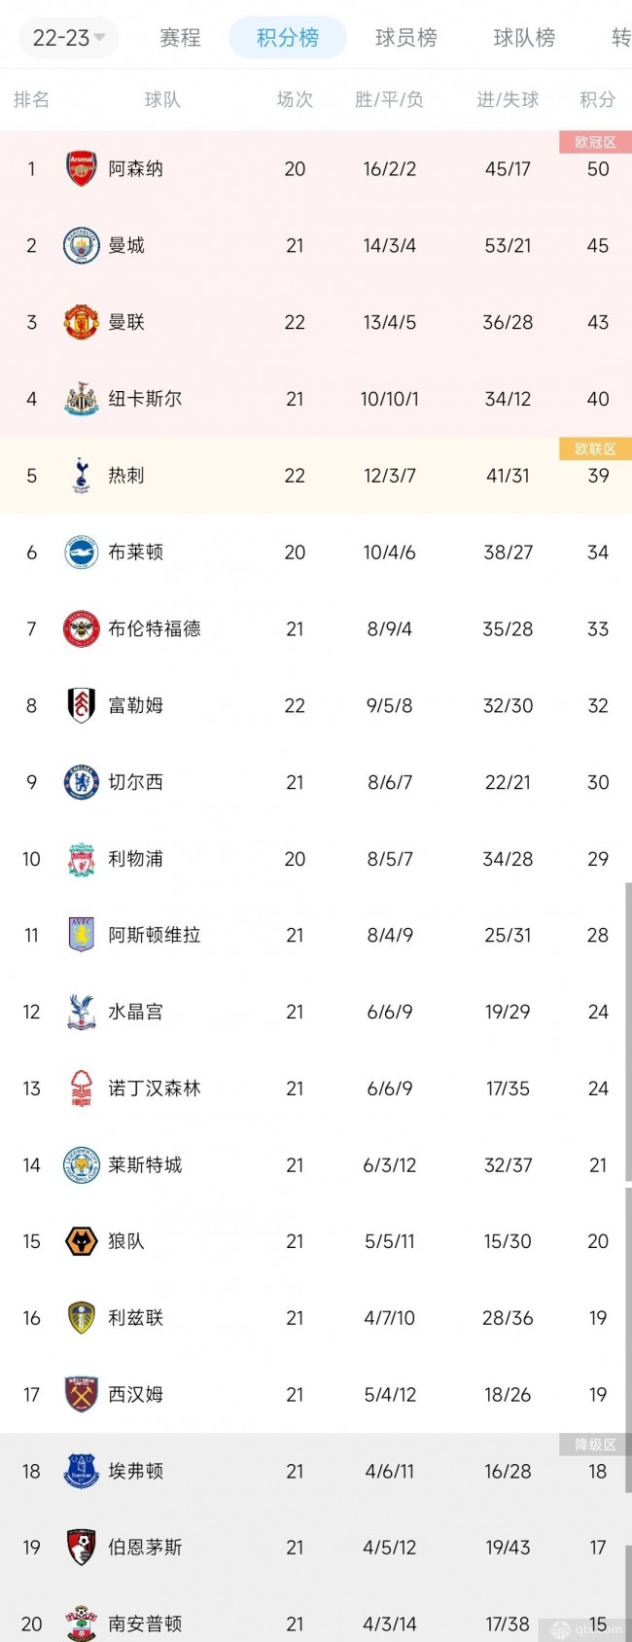This screenshot has width=632, height=1642.
Task: Click the Wolves club crest
Action: 82,1241
